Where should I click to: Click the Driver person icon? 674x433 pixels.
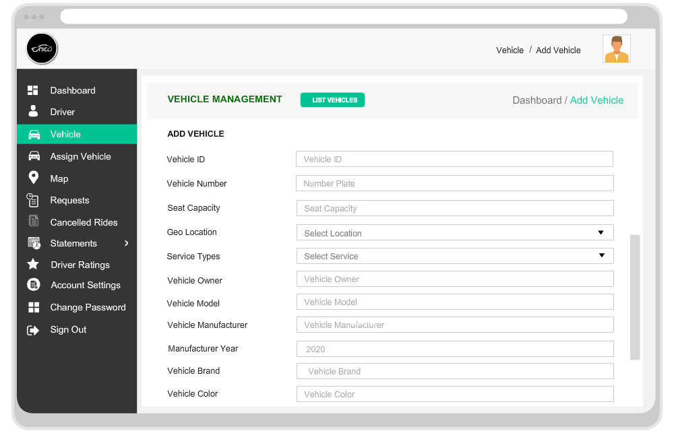[33, 111]
